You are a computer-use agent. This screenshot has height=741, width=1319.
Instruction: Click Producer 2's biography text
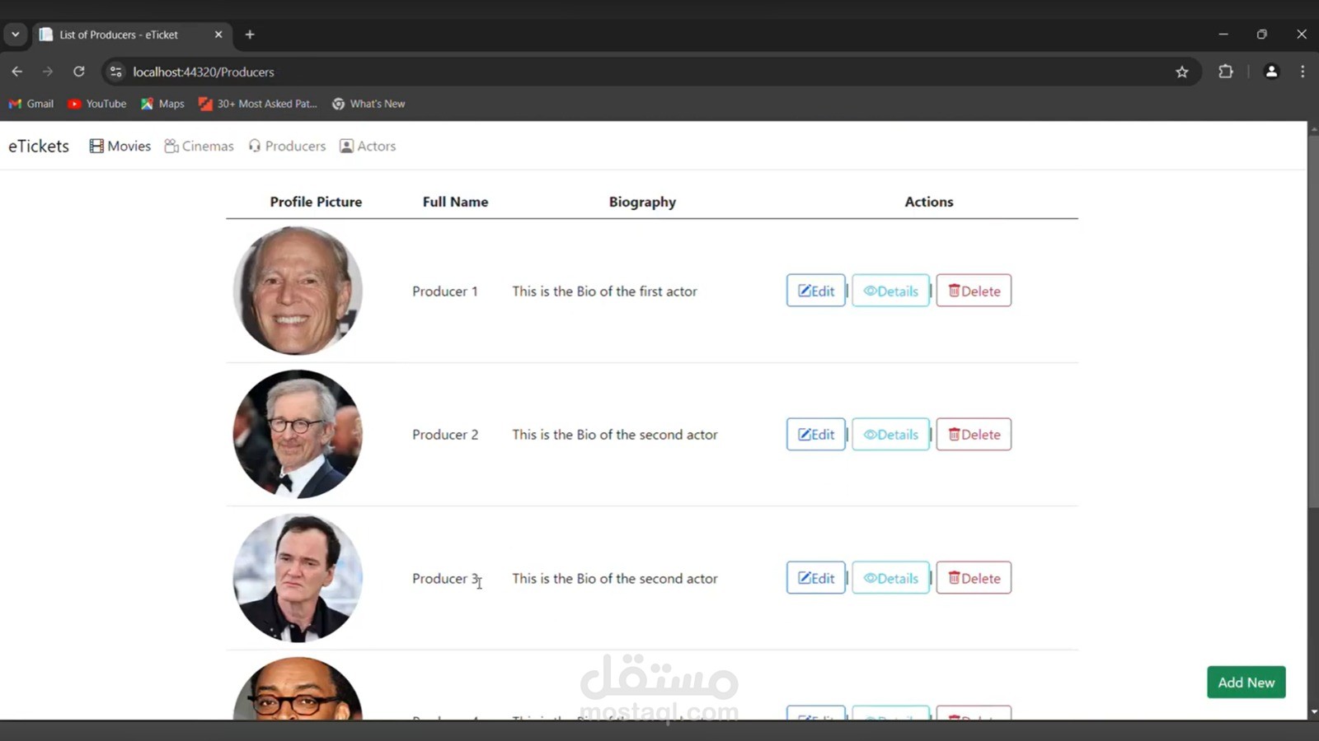point(615,435)
